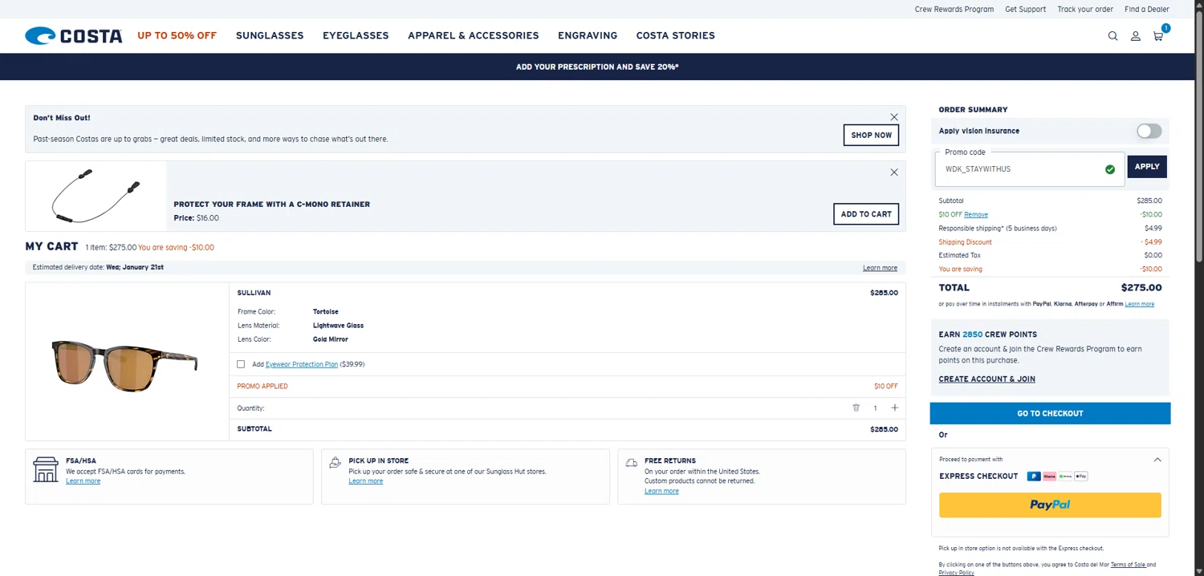
Task: Open the Costa Stories menu
Action: click(676, 35)
